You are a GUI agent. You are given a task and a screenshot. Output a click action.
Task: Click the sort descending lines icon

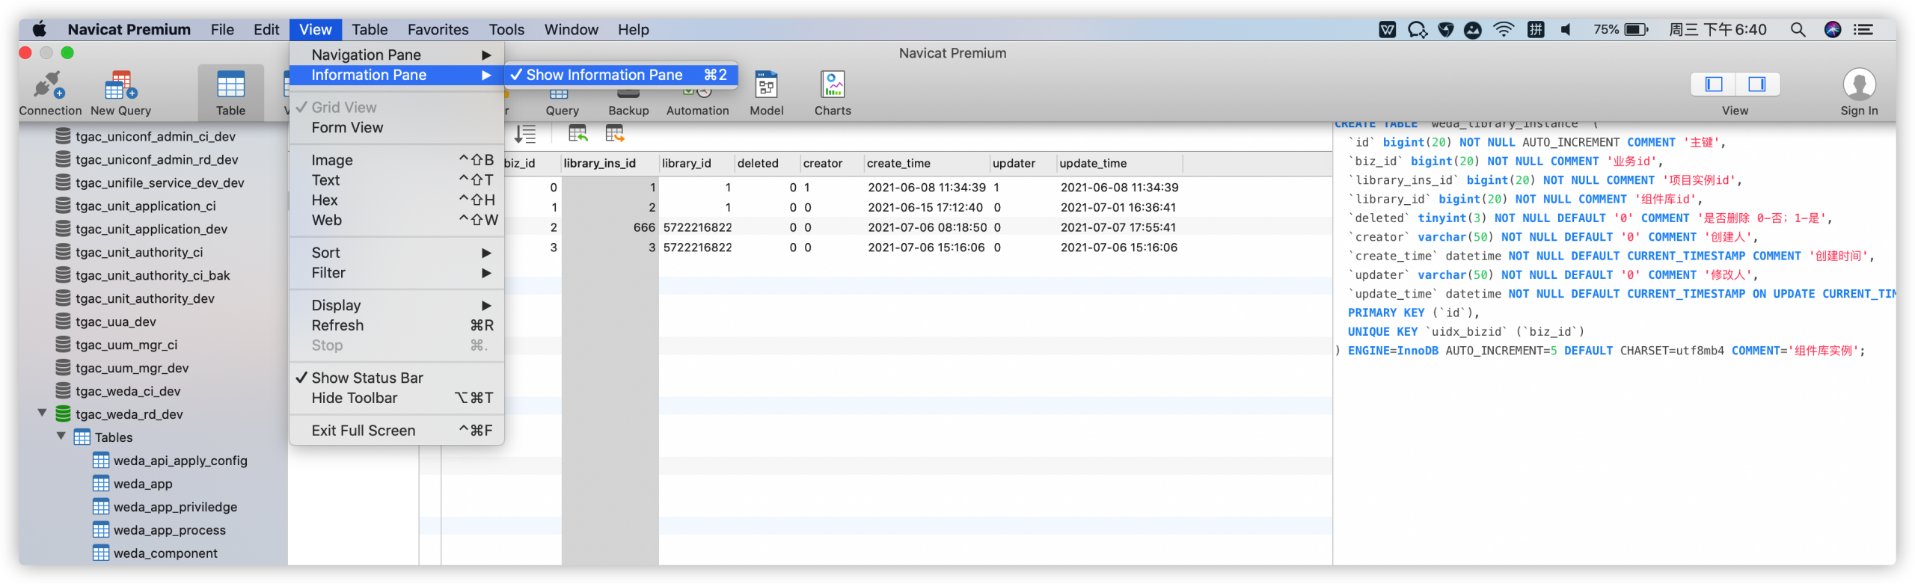(x=525, y=134)
